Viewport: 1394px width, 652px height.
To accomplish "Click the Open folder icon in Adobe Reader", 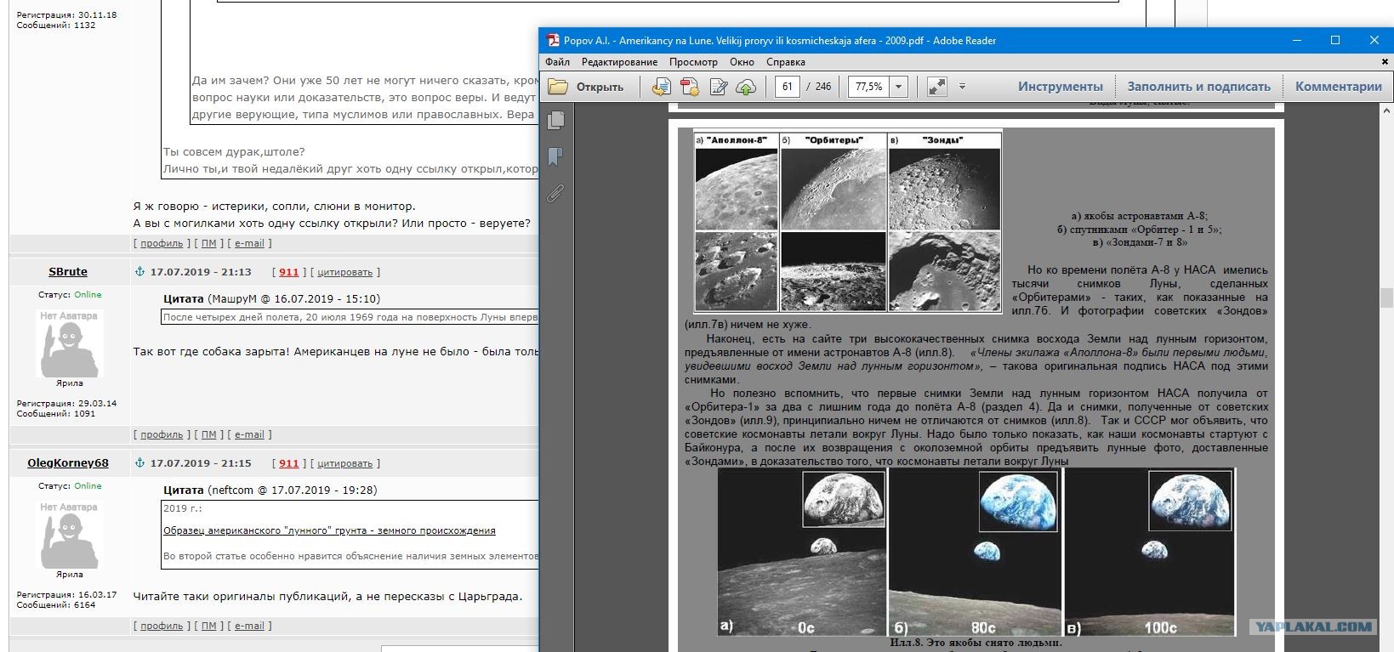I will pyautogui.click(x=558, y=86).
